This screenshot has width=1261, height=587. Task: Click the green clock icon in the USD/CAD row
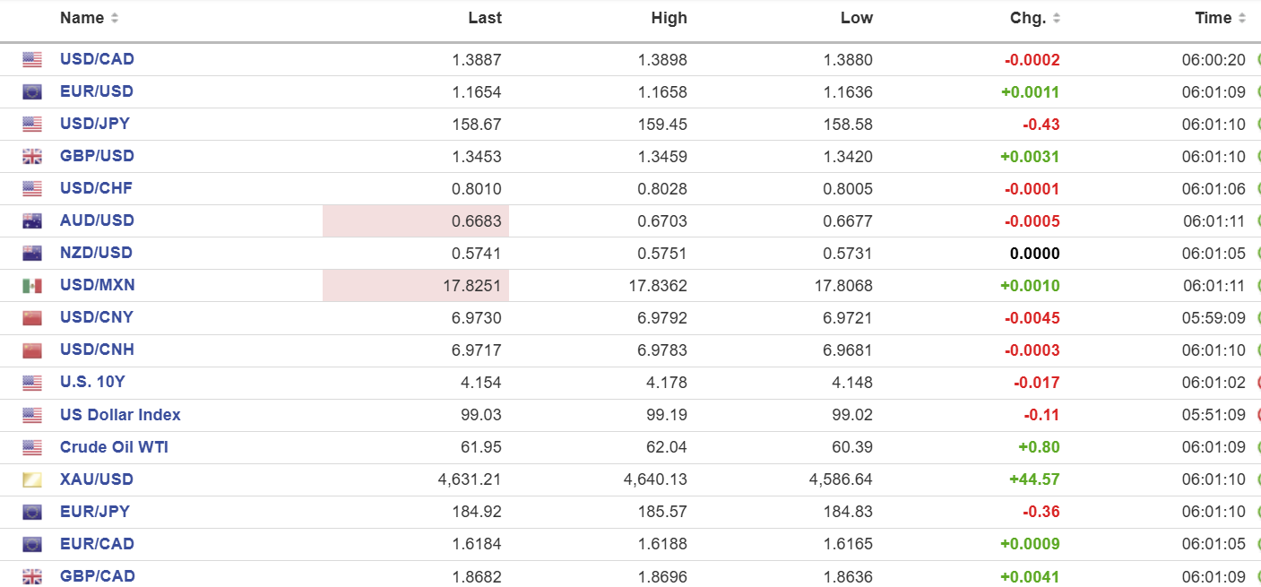(1258, 60)
